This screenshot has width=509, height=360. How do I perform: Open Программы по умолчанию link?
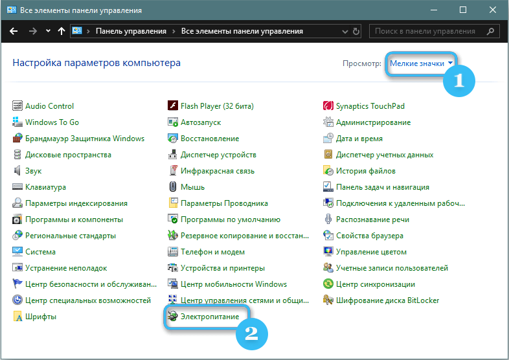click(x=231, y=219)
